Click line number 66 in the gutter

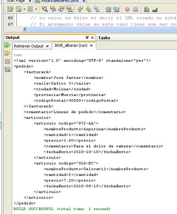10,18
